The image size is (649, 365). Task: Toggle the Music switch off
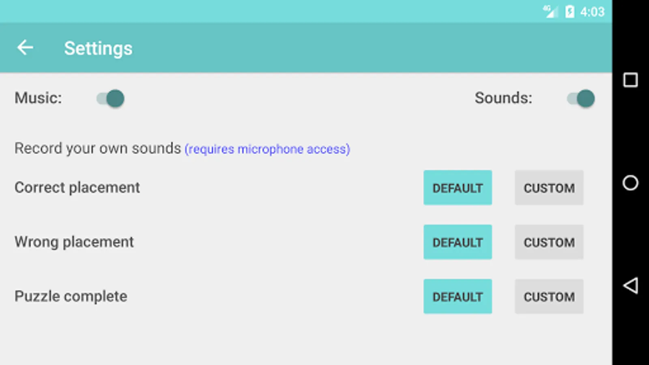(111, 99)
